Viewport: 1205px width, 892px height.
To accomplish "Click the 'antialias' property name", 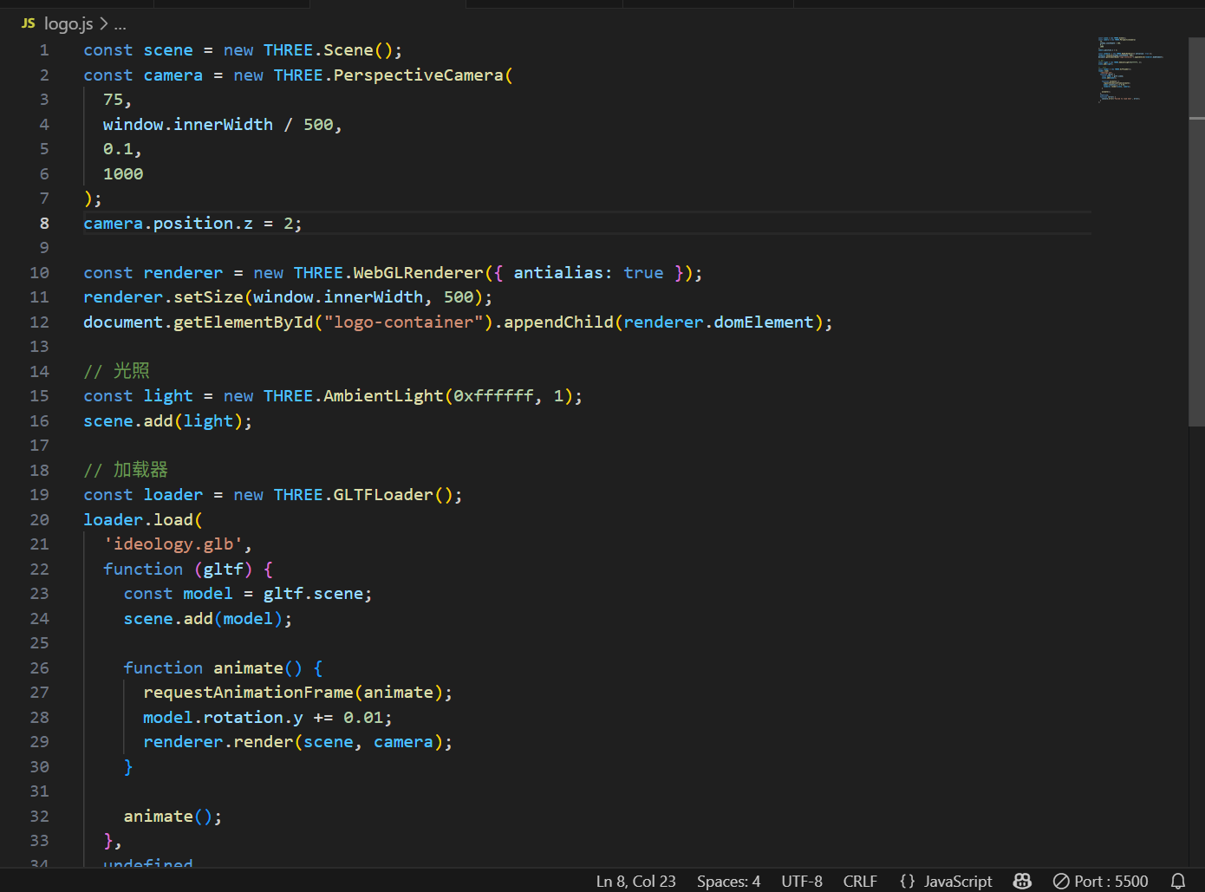I will [x=558, y=273].
